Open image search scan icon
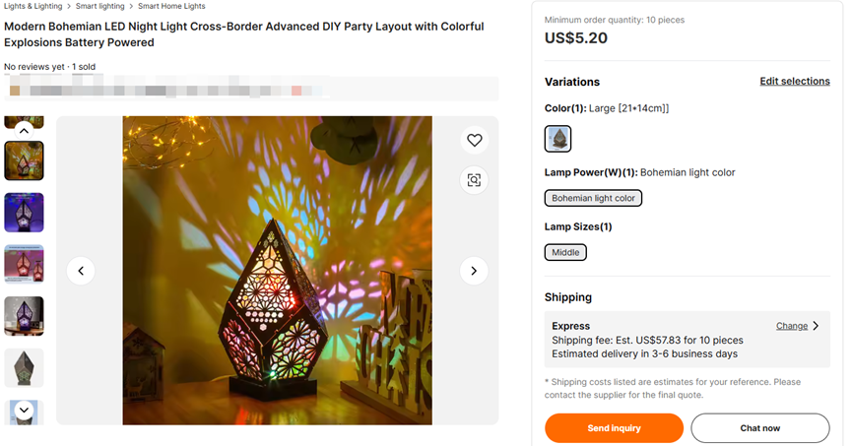The width and height of the screenshot is (852, 446). point(474,179)
